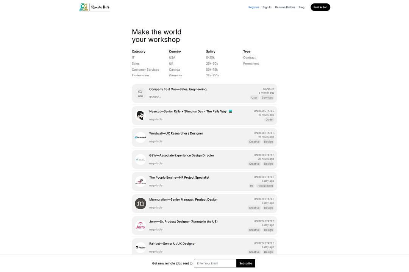Filter jobs by IT category

point(133,57)
